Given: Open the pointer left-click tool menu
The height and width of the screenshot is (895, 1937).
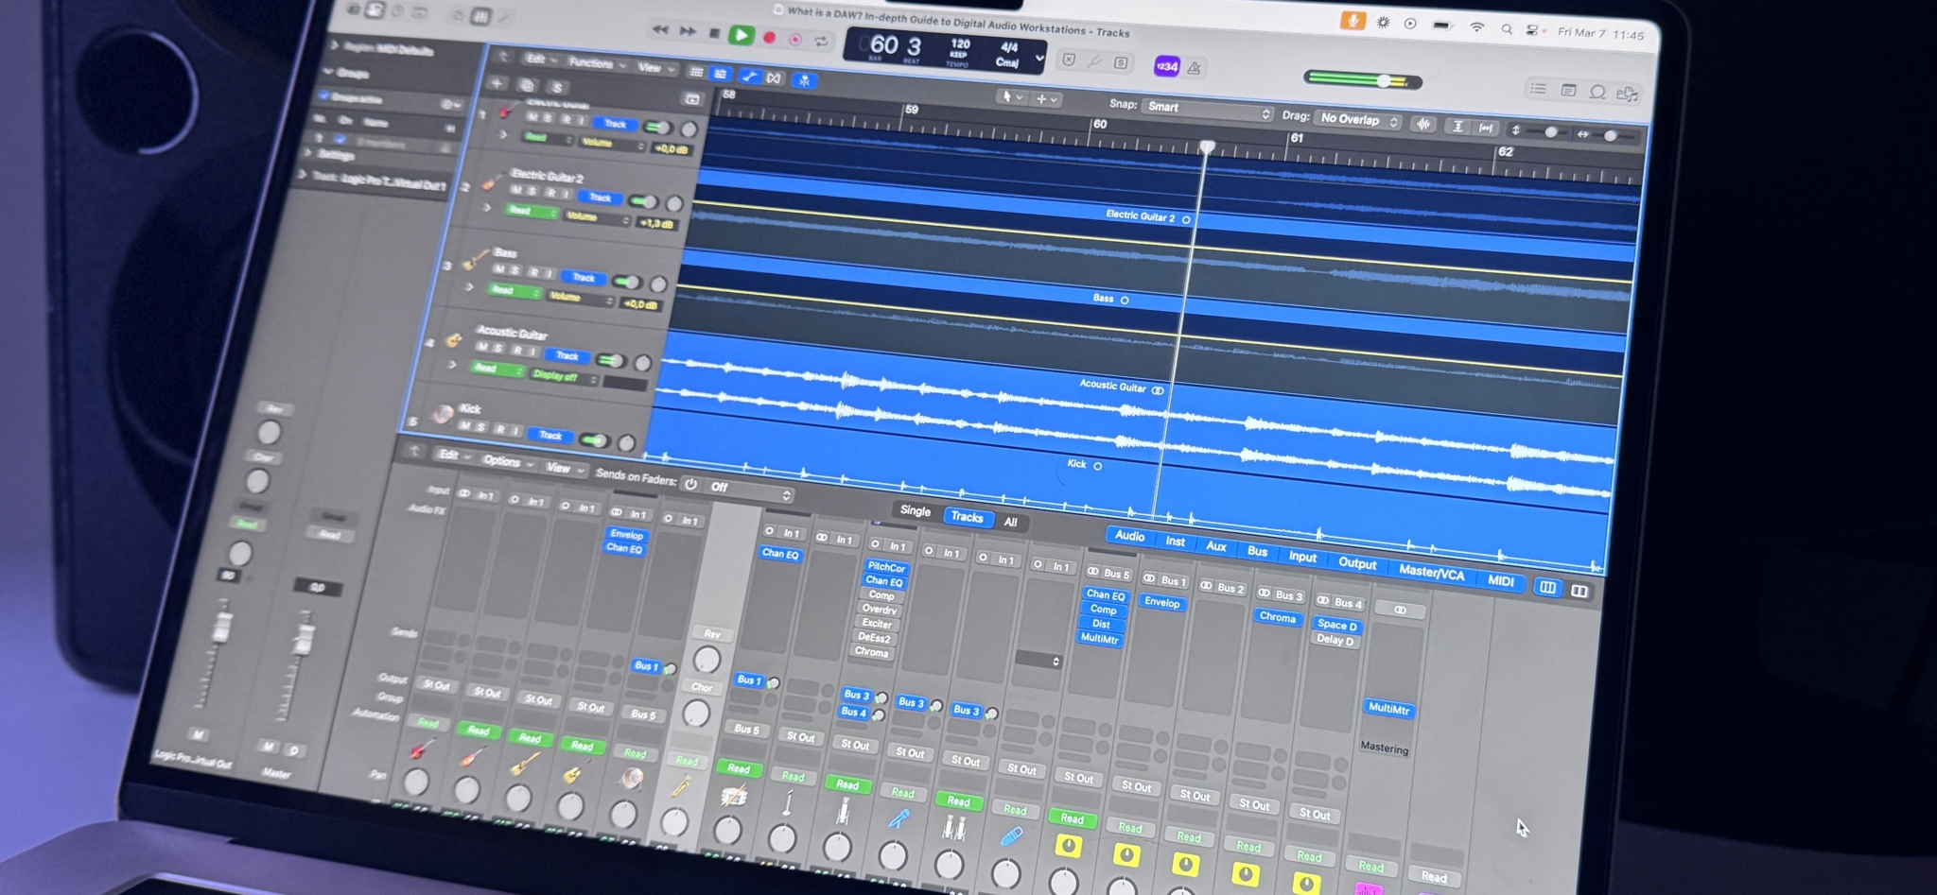Looking at the screenshot, I should pyautogui.click(x=1012, y=96).
